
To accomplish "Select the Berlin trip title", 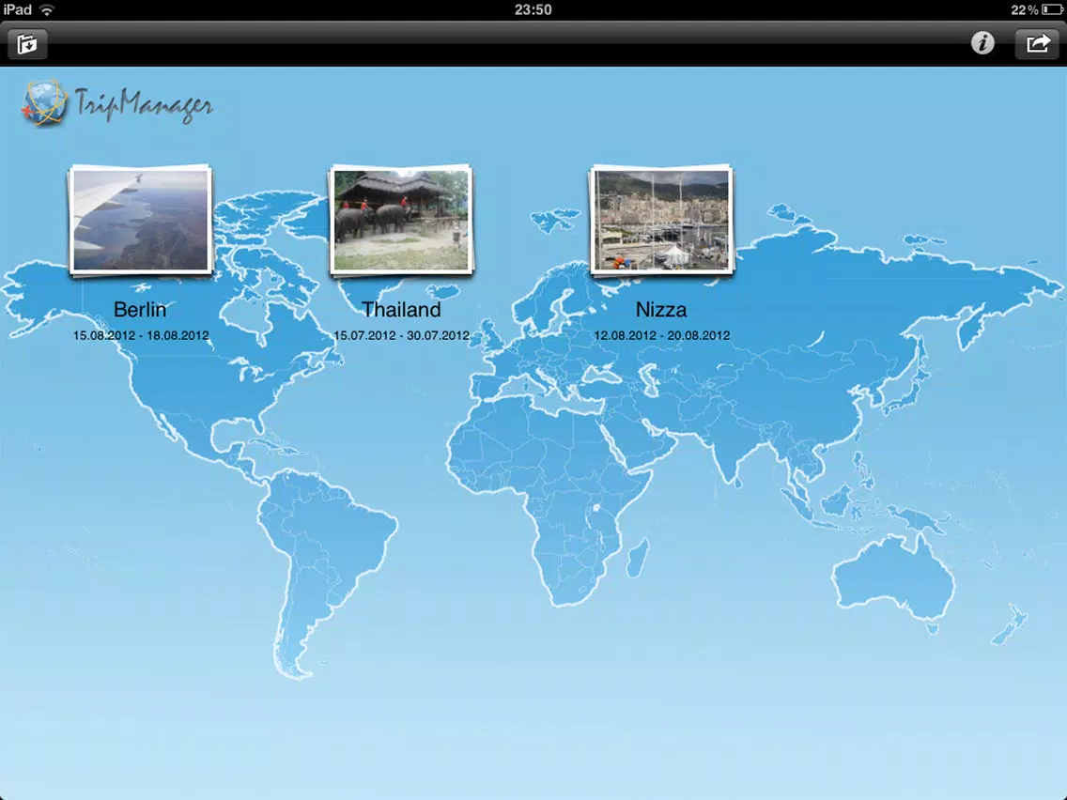I will point(140,310).
